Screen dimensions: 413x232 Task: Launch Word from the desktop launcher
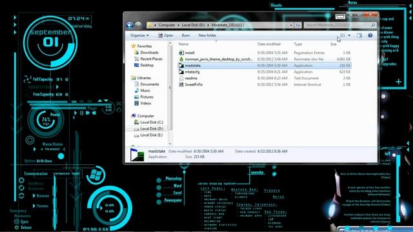pyautogui.click(x=177, y=186)
